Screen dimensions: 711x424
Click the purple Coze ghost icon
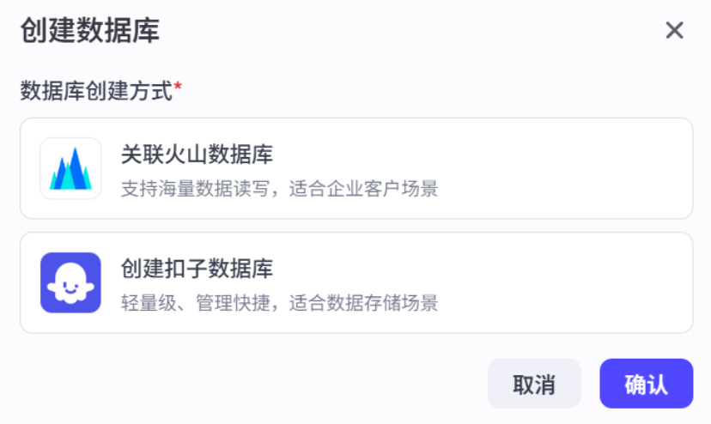[70, 282]
